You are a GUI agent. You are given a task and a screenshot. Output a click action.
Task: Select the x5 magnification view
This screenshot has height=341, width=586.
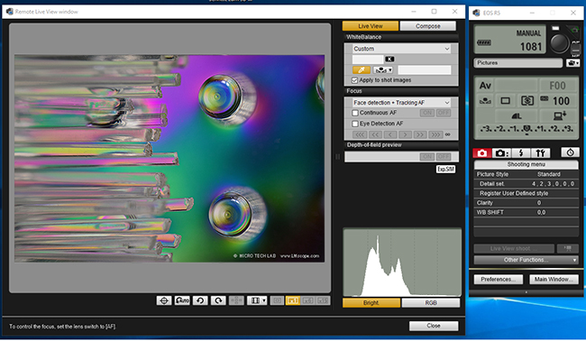308,300
